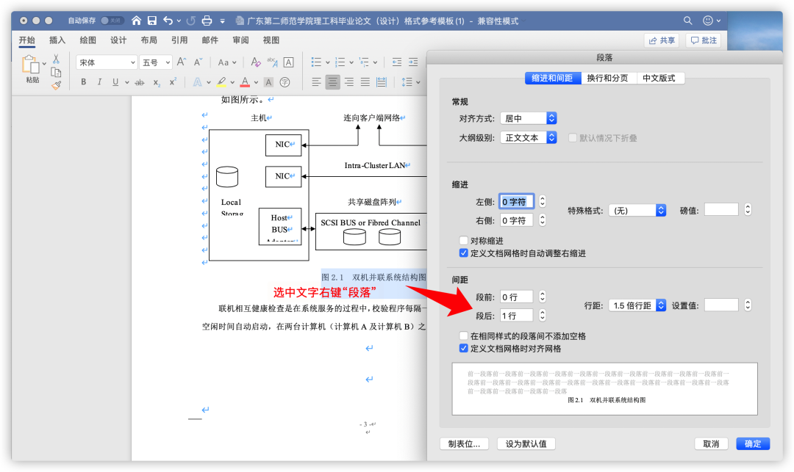Click the Format Painter brush icon
794x472 pixels.
click(56, 85)
